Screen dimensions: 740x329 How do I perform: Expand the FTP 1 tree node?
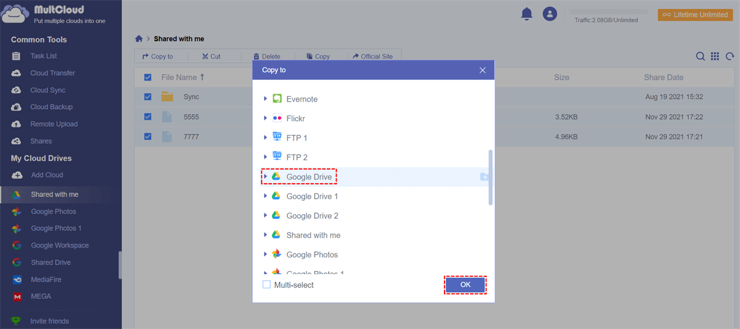click(265, 138)
